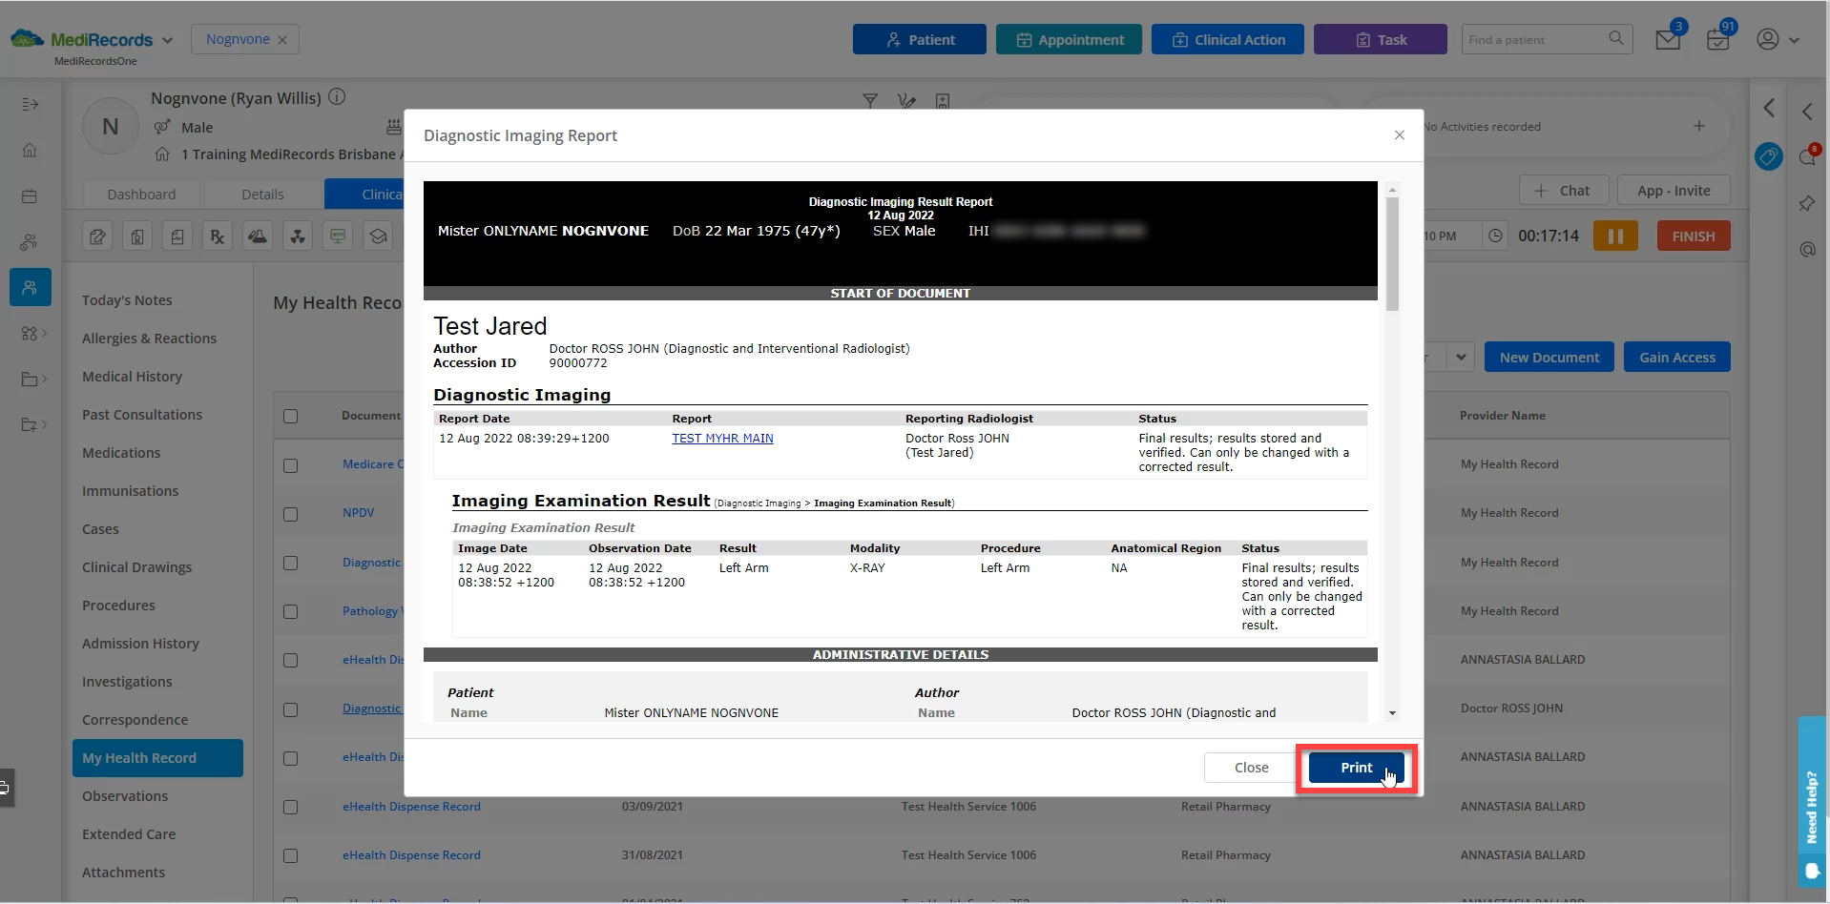Click the blue tag icon on right edge

click(1768, 156)
